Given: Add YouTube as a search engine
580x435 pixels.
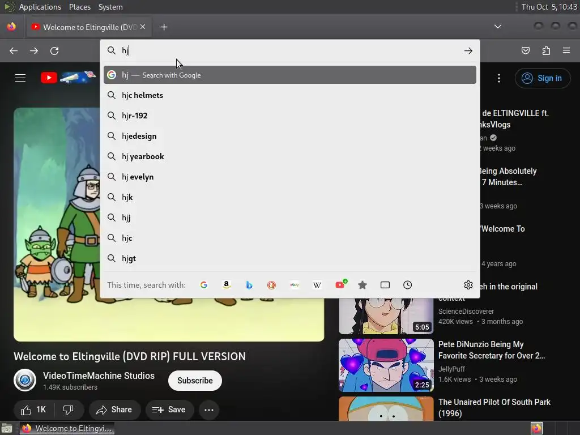Looking at the screenshot, I should point(340,284).
